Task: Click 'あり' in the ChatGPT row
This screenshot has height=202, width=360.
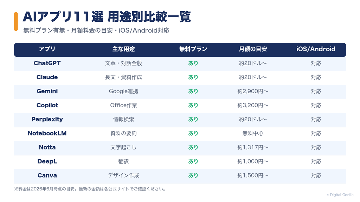Action: [193, 63]
